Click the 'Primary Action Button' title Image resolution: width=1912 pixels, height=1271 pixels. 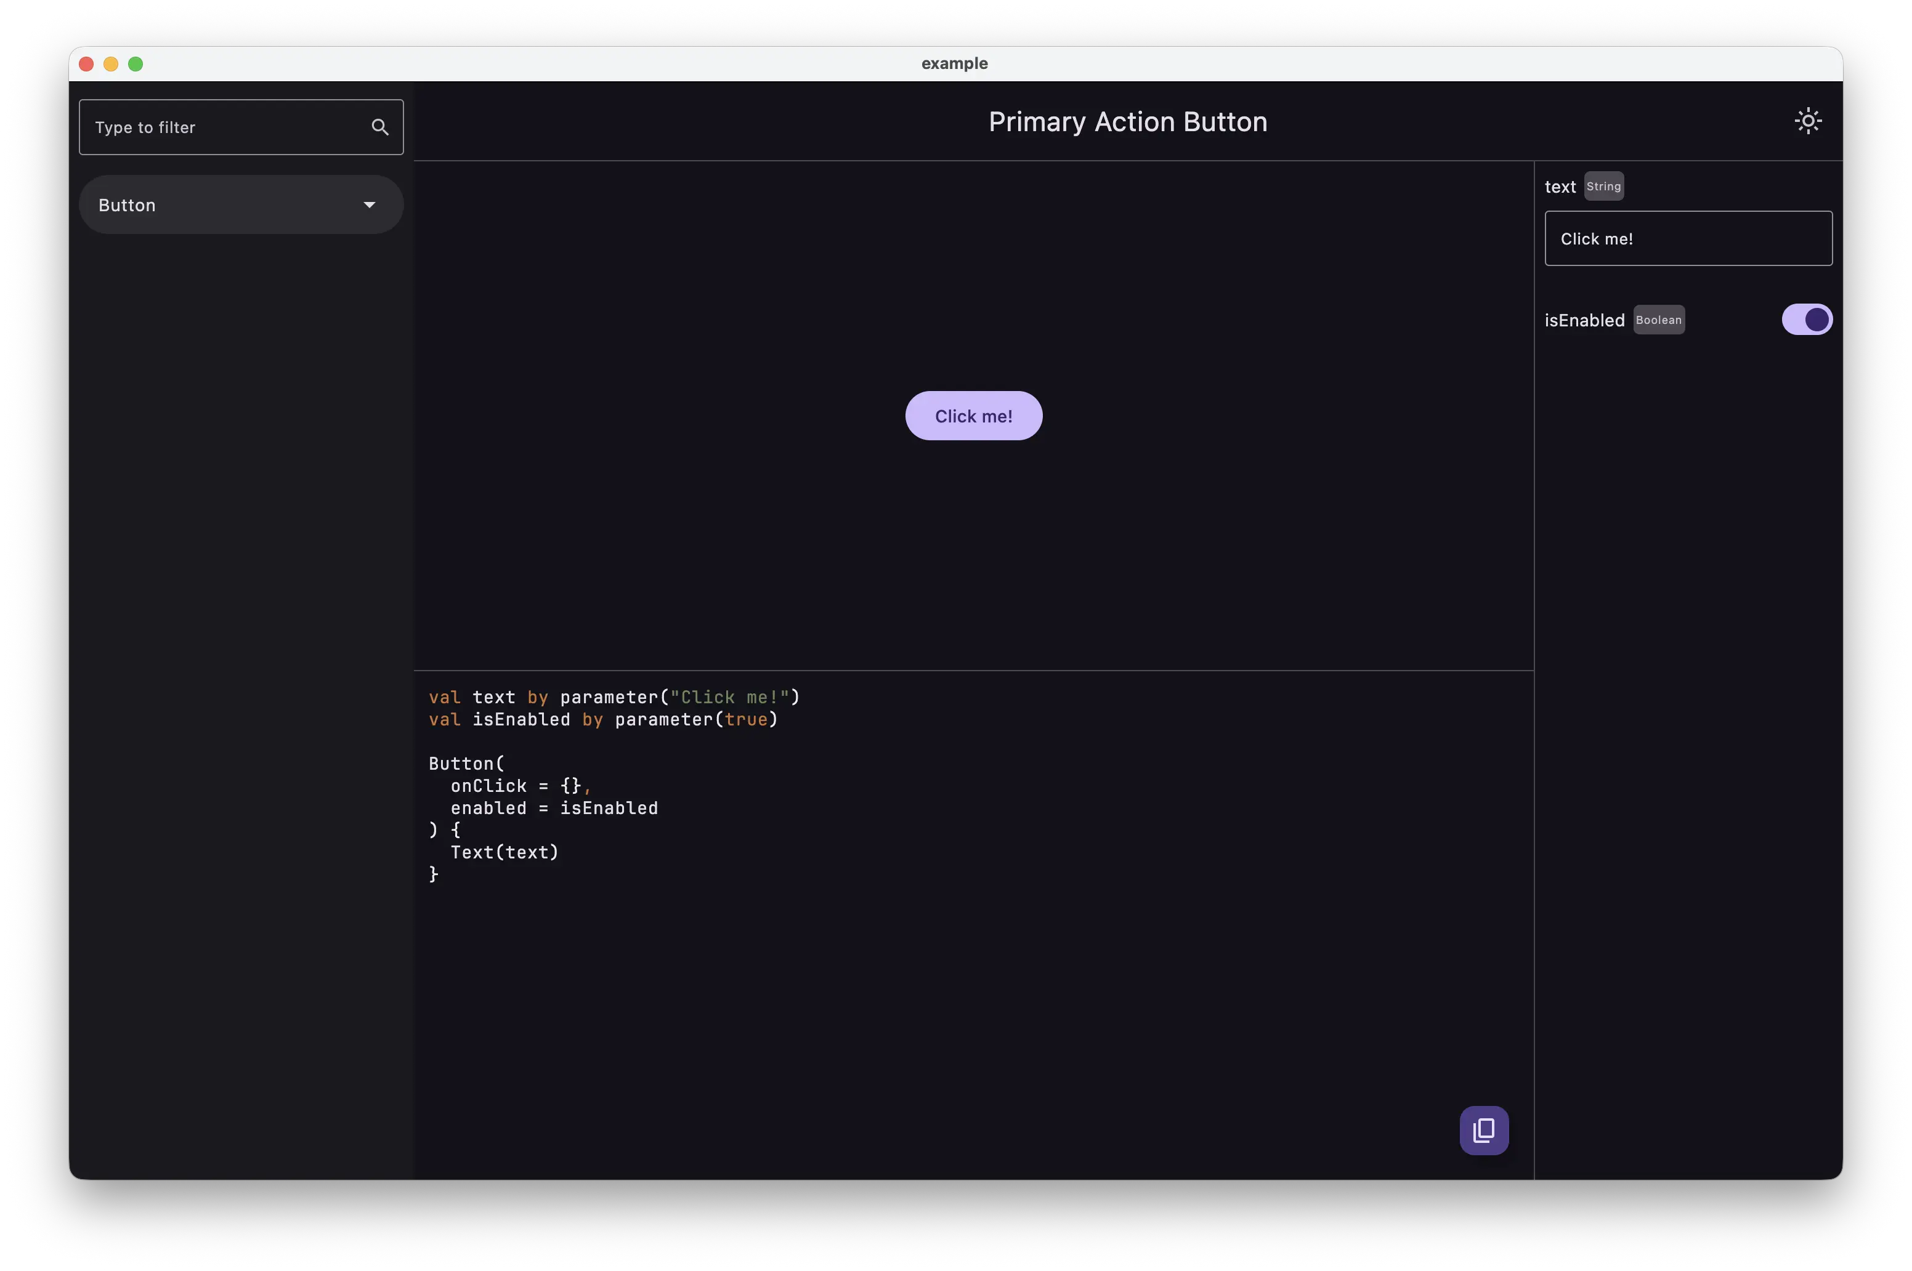1127,121
